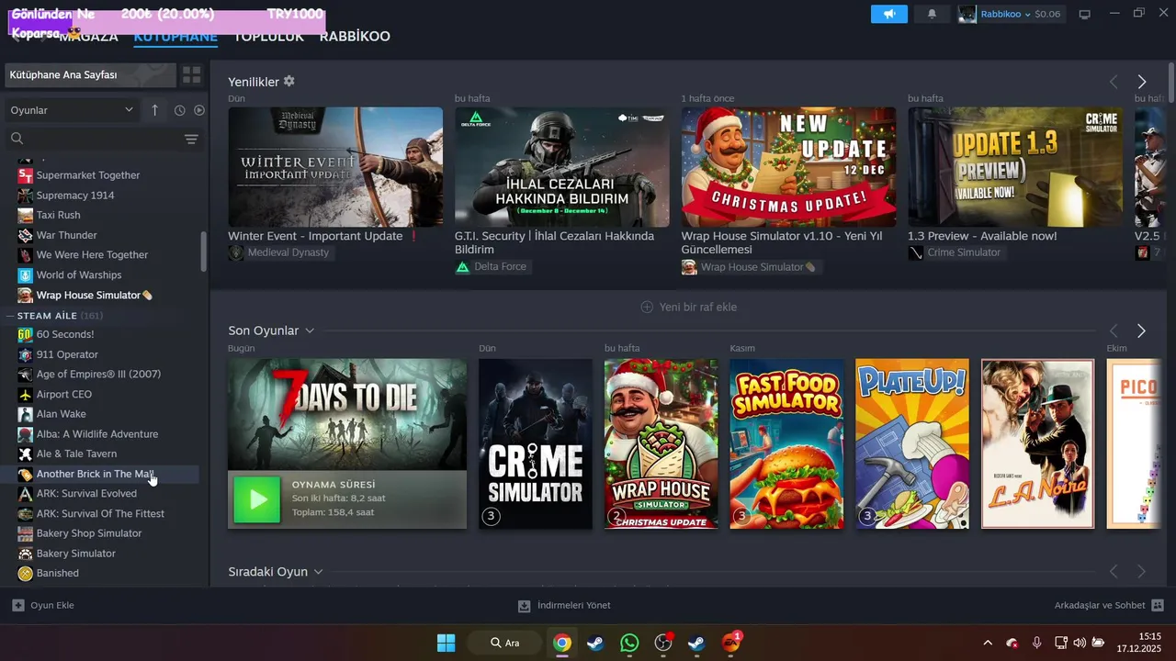1176x661 pixels.
Task: Go to Kütüphane Ana Sayfası
Action: (89, 74)
